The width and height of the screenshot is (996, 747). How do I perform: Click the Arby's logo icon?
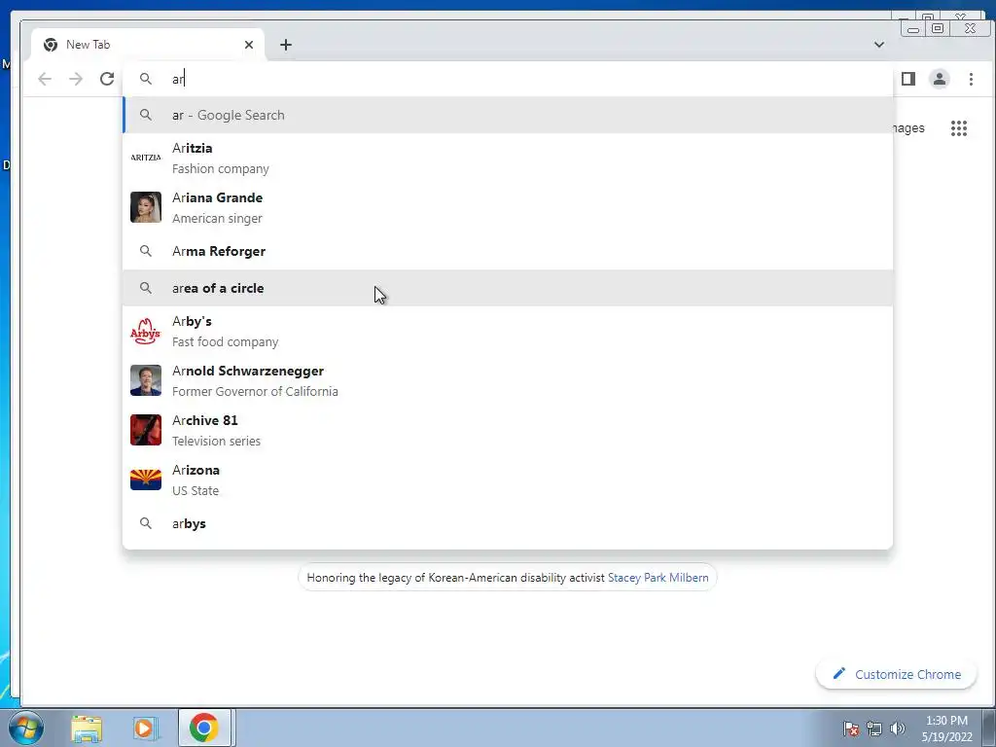(146, 331)
